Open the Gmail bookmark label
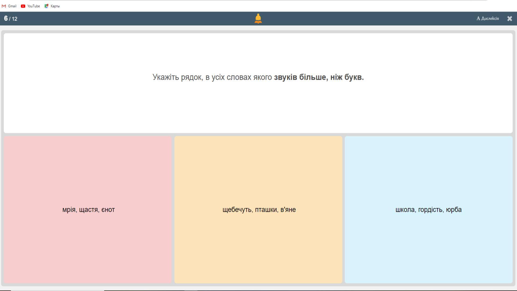Viewport: 517px width, 291px height. (x=12, y=6)
